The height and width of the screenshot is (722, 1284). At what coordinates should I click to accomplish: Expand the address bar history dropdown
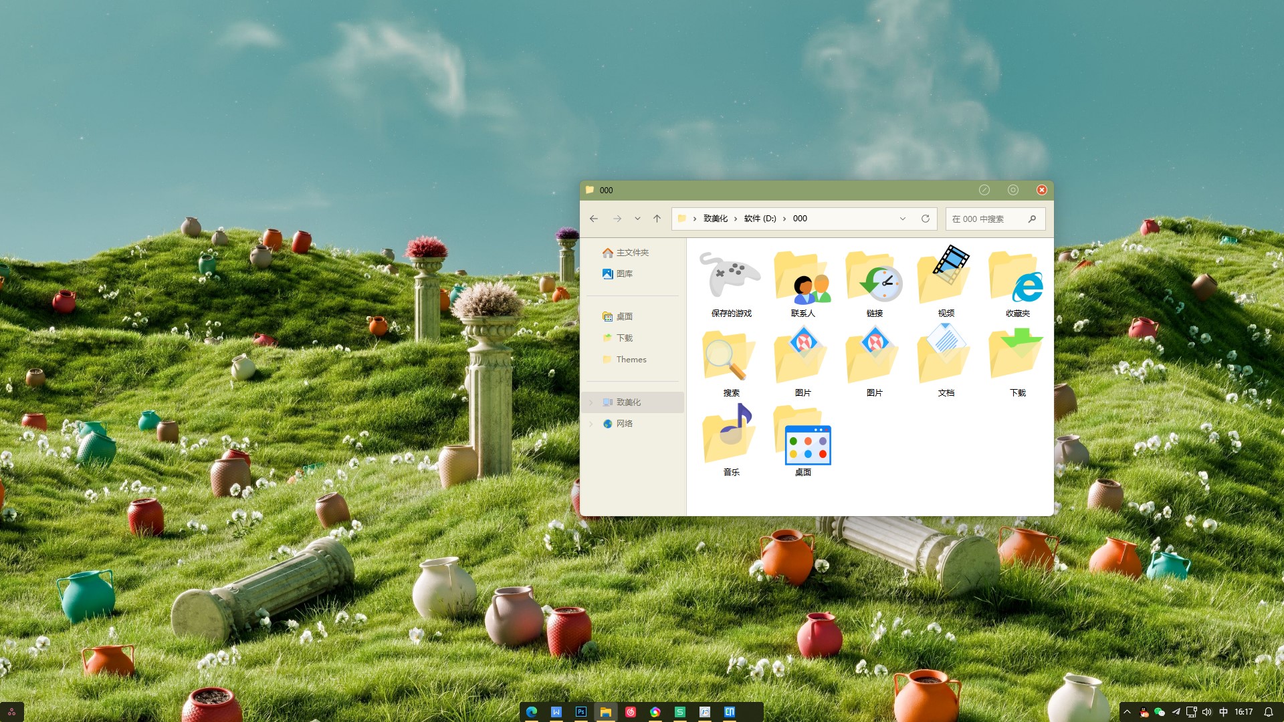[x=903, y=219]
